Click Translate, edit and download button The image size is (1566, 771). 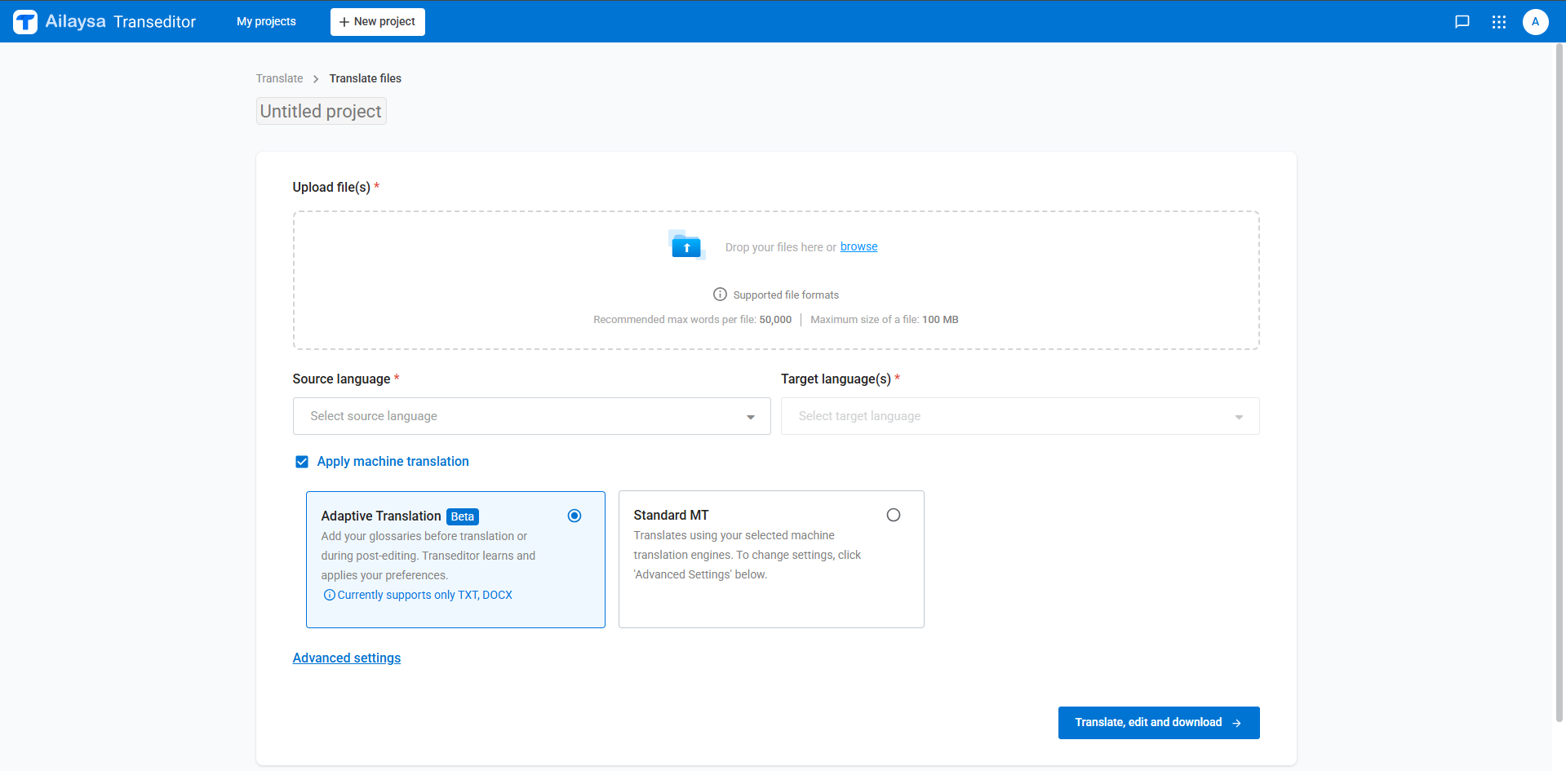1159,723
